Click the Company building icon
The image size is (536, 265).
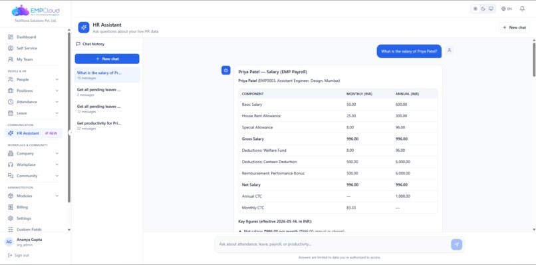pyautogui.click(x=11, y=153)
